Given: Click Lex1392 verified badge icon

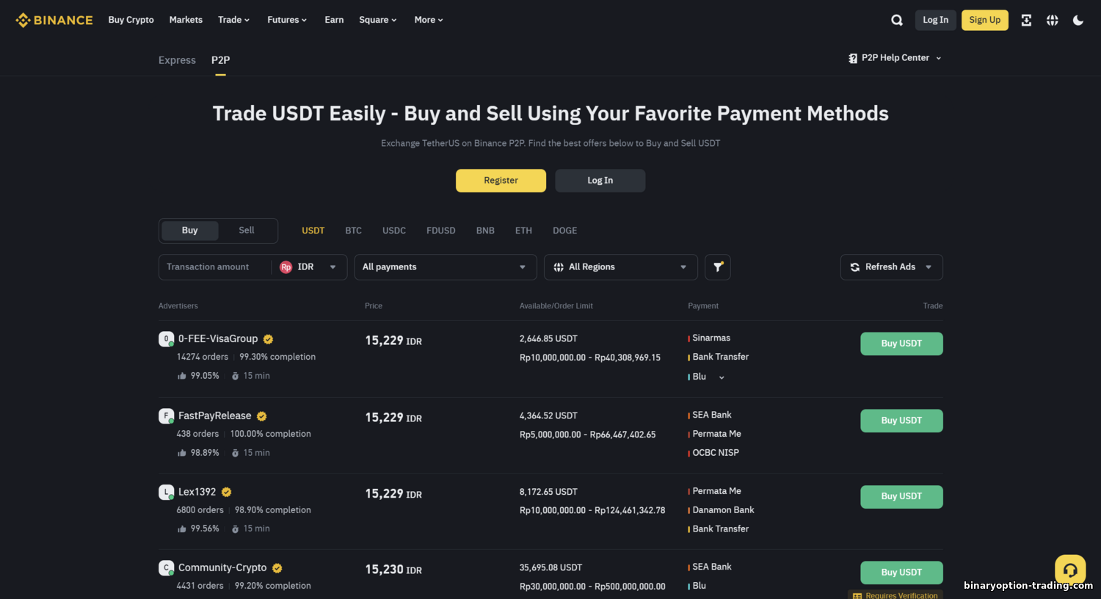Looking at the screenshot, I should (x=227, y=493).
